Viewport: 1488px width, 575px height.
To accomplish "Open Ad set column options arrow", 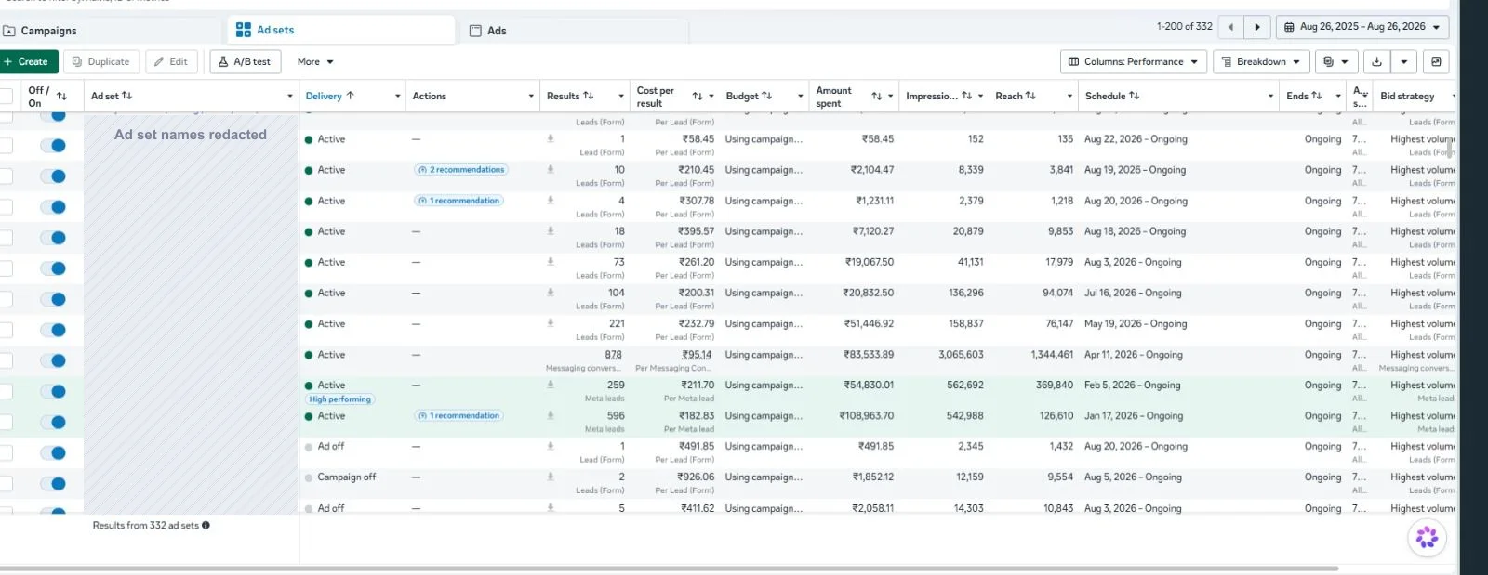I will pos(289,97).
